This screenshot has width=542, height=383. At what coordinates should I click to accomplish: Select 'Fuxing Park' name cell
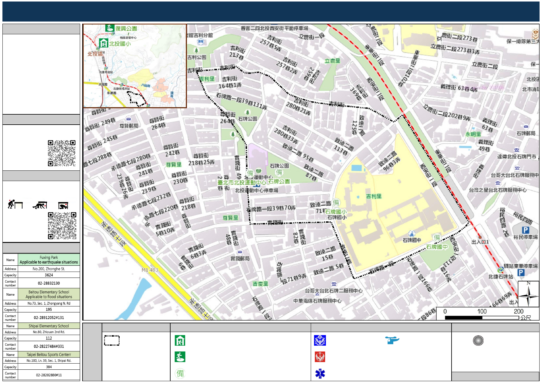[x=49, y=260]
